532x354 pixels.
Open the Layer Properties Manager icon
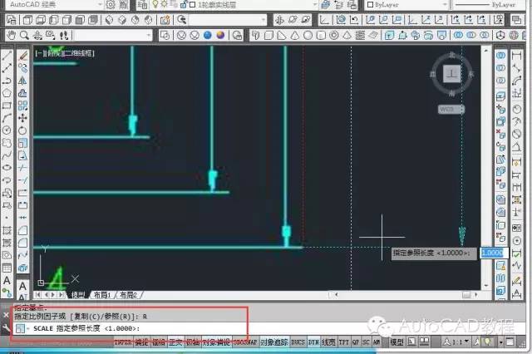[x=143, y=5]
